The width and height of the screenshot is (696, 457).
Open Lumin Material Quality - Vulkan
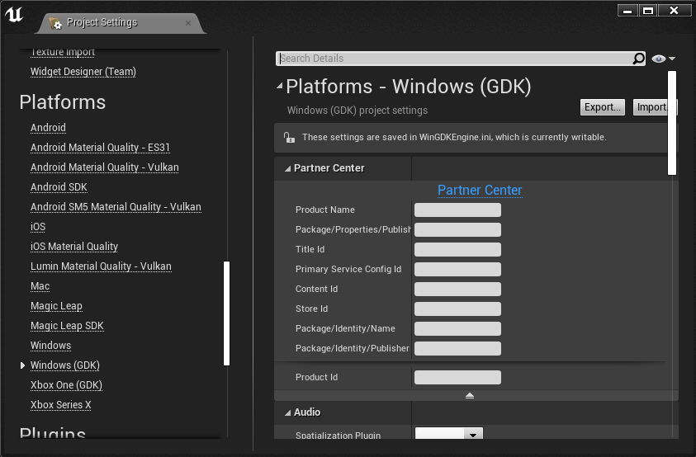tap(101, 266)
